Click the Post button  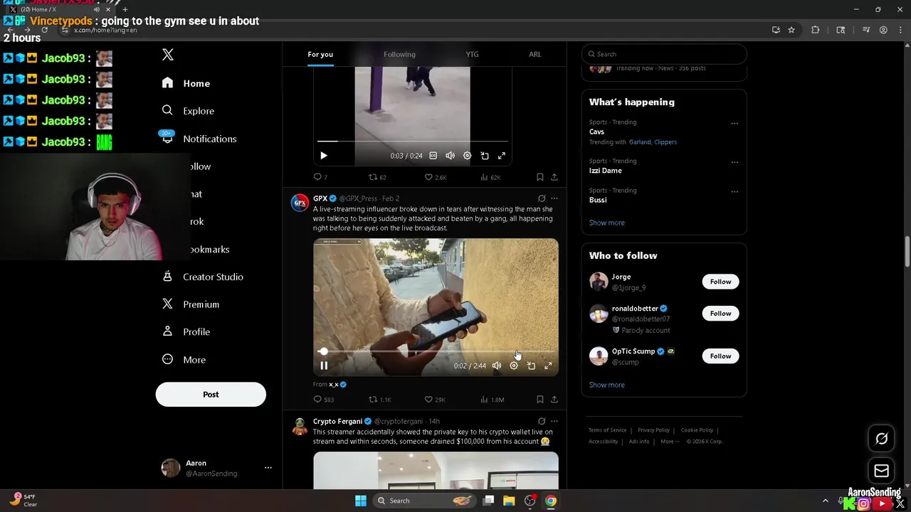[x=211, y=395]
